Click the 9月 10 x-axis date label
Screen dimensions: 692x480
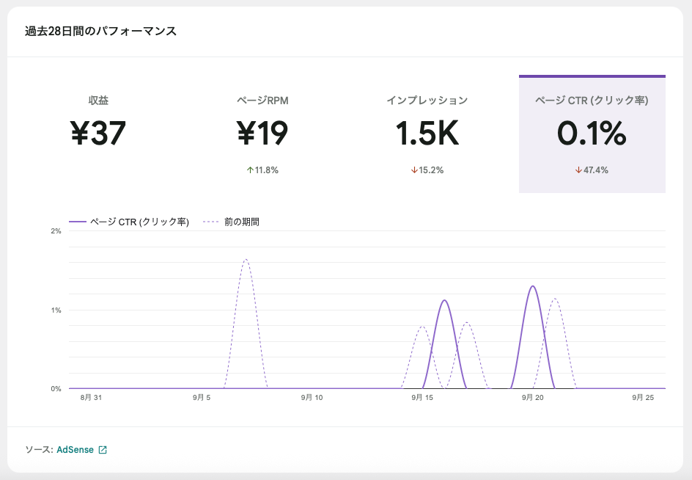pyautogui.click(x=312, y=398)
